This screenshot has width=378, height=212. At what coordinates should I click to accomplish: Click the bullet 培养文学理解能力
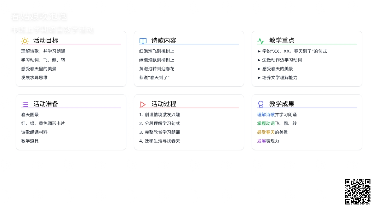click(277, 78)
